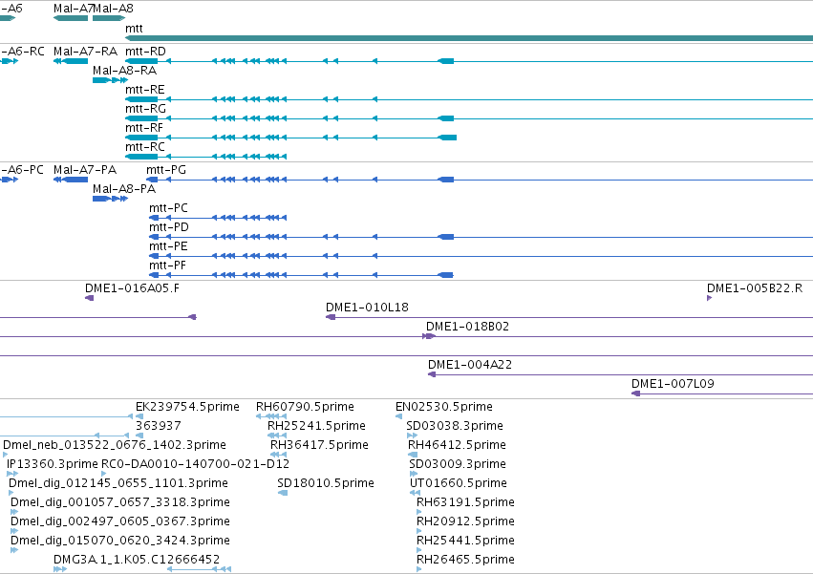Click the RH25441.5prime EST label

tap(465, 542)
